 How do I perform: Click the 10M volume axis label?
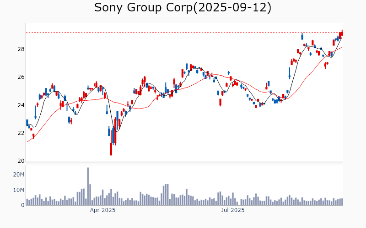point(19,190)
